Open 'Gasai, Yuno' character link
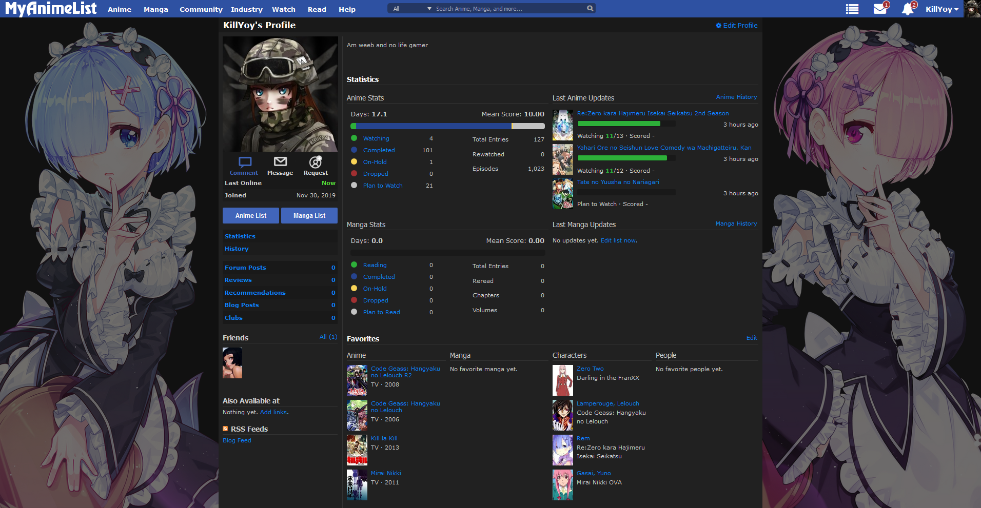This screenshot has height=508, width=981. click(594, 473)
